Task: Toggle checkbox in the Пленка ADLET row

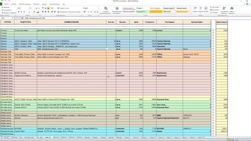Action: click(x=213, y=107)
